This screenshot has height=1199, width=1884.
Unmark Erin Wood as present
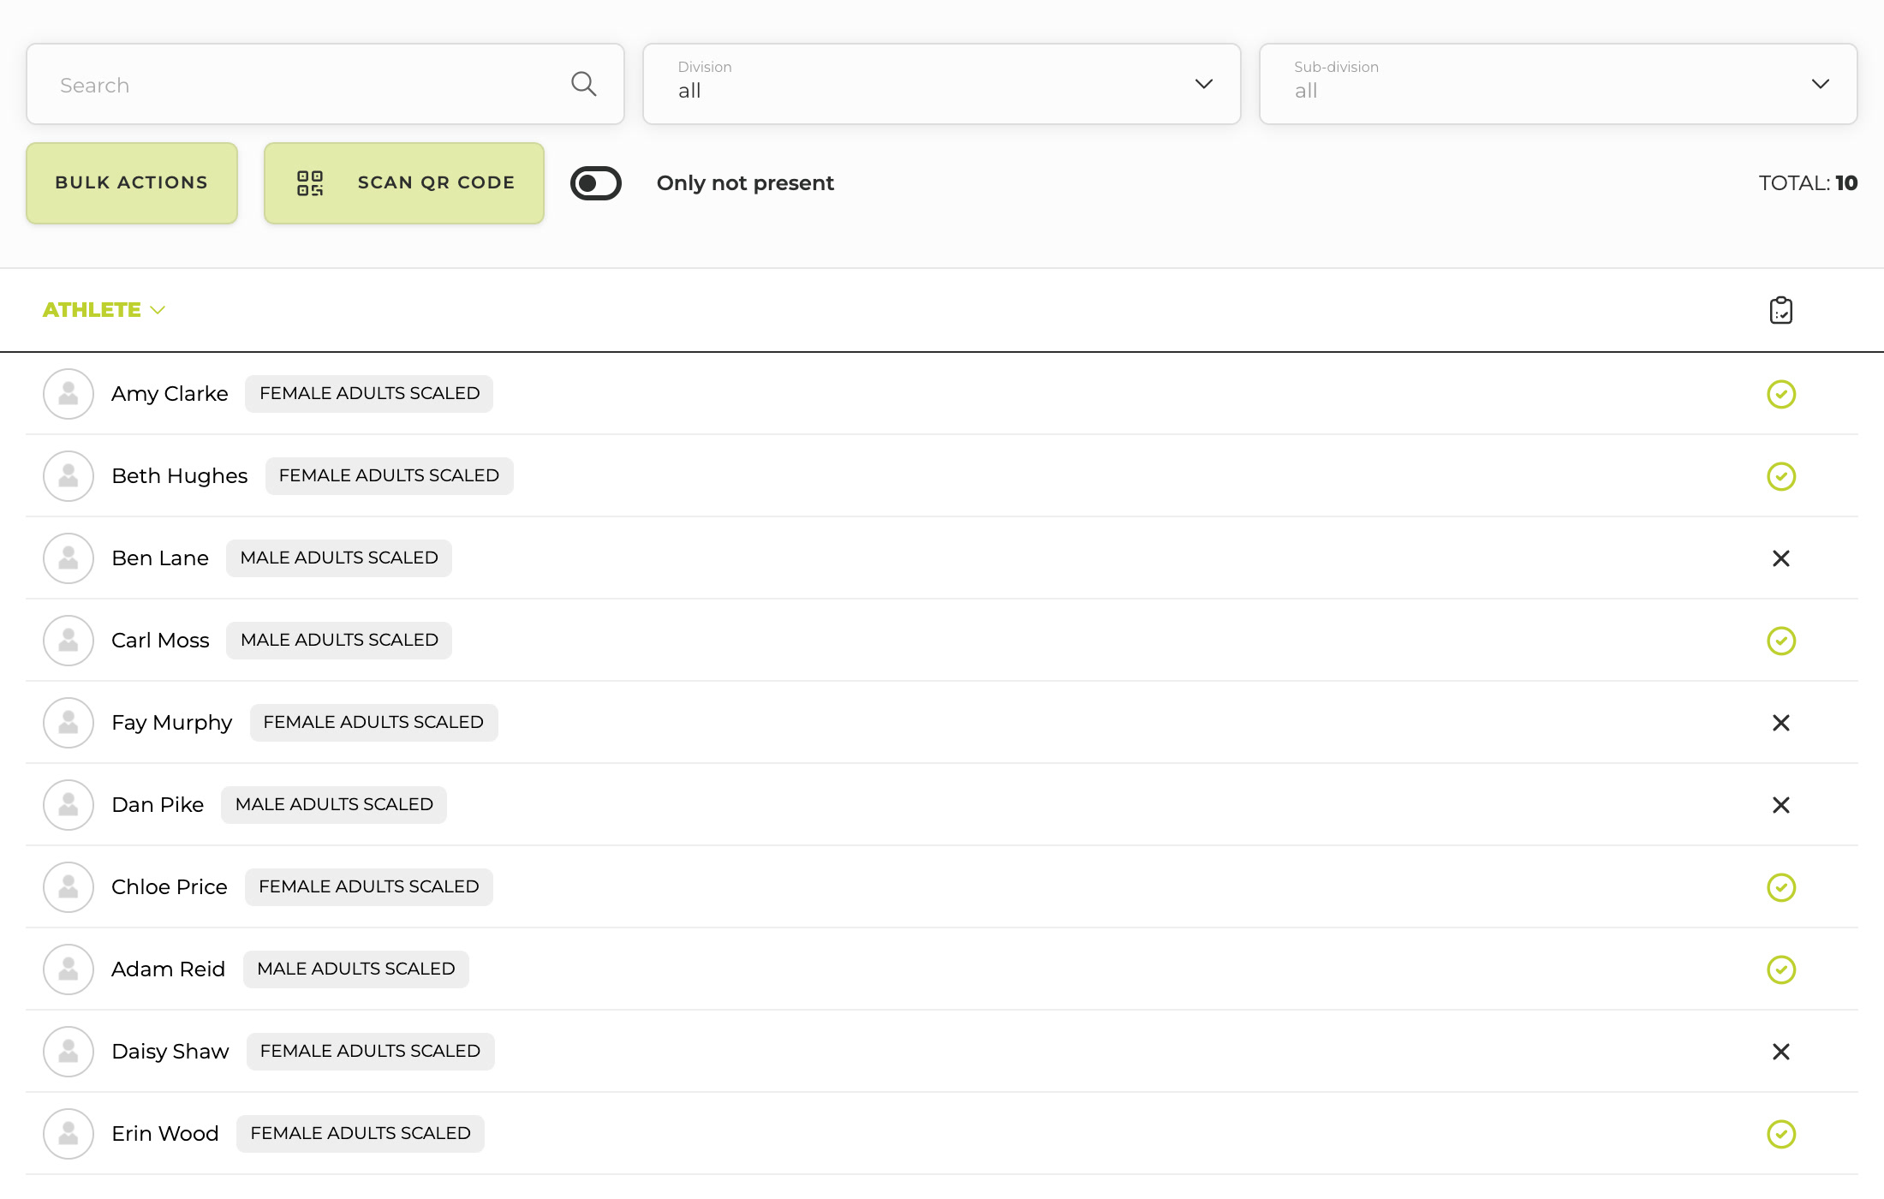[1781, 1134]
